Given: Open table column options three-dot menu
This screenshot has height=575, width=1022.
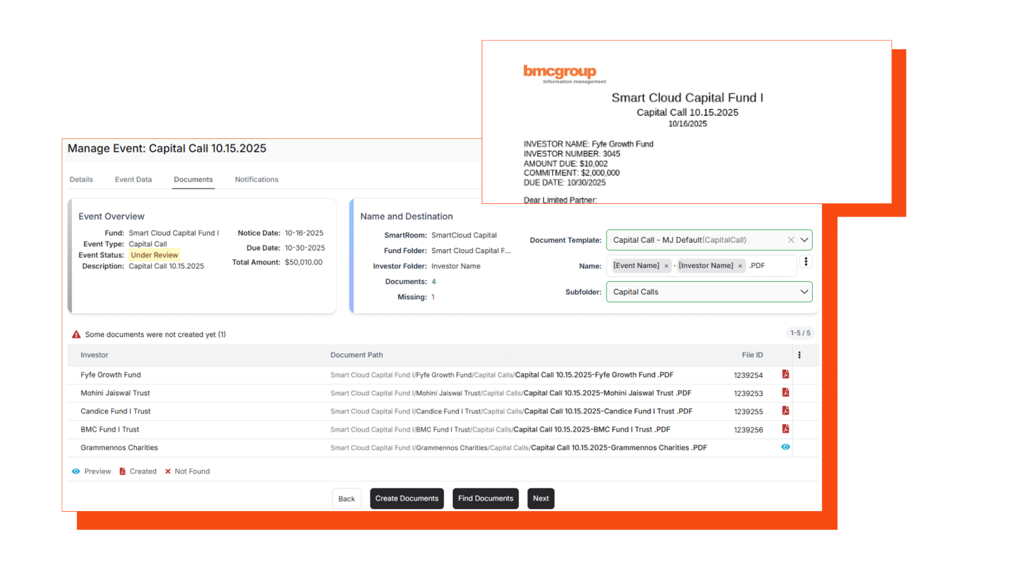Looking at the screenshot, I should [x=799, y=355].
